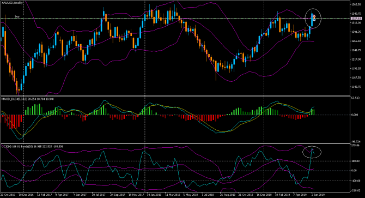
Task: Click the 16 Dec 2018 date label
Action: point(264,195)
